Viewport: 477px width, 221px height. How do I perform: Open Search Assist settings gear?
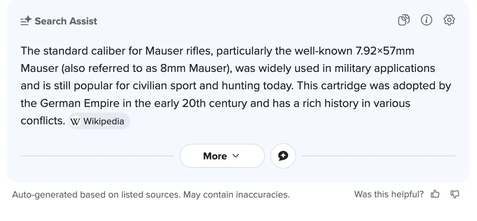449,20
